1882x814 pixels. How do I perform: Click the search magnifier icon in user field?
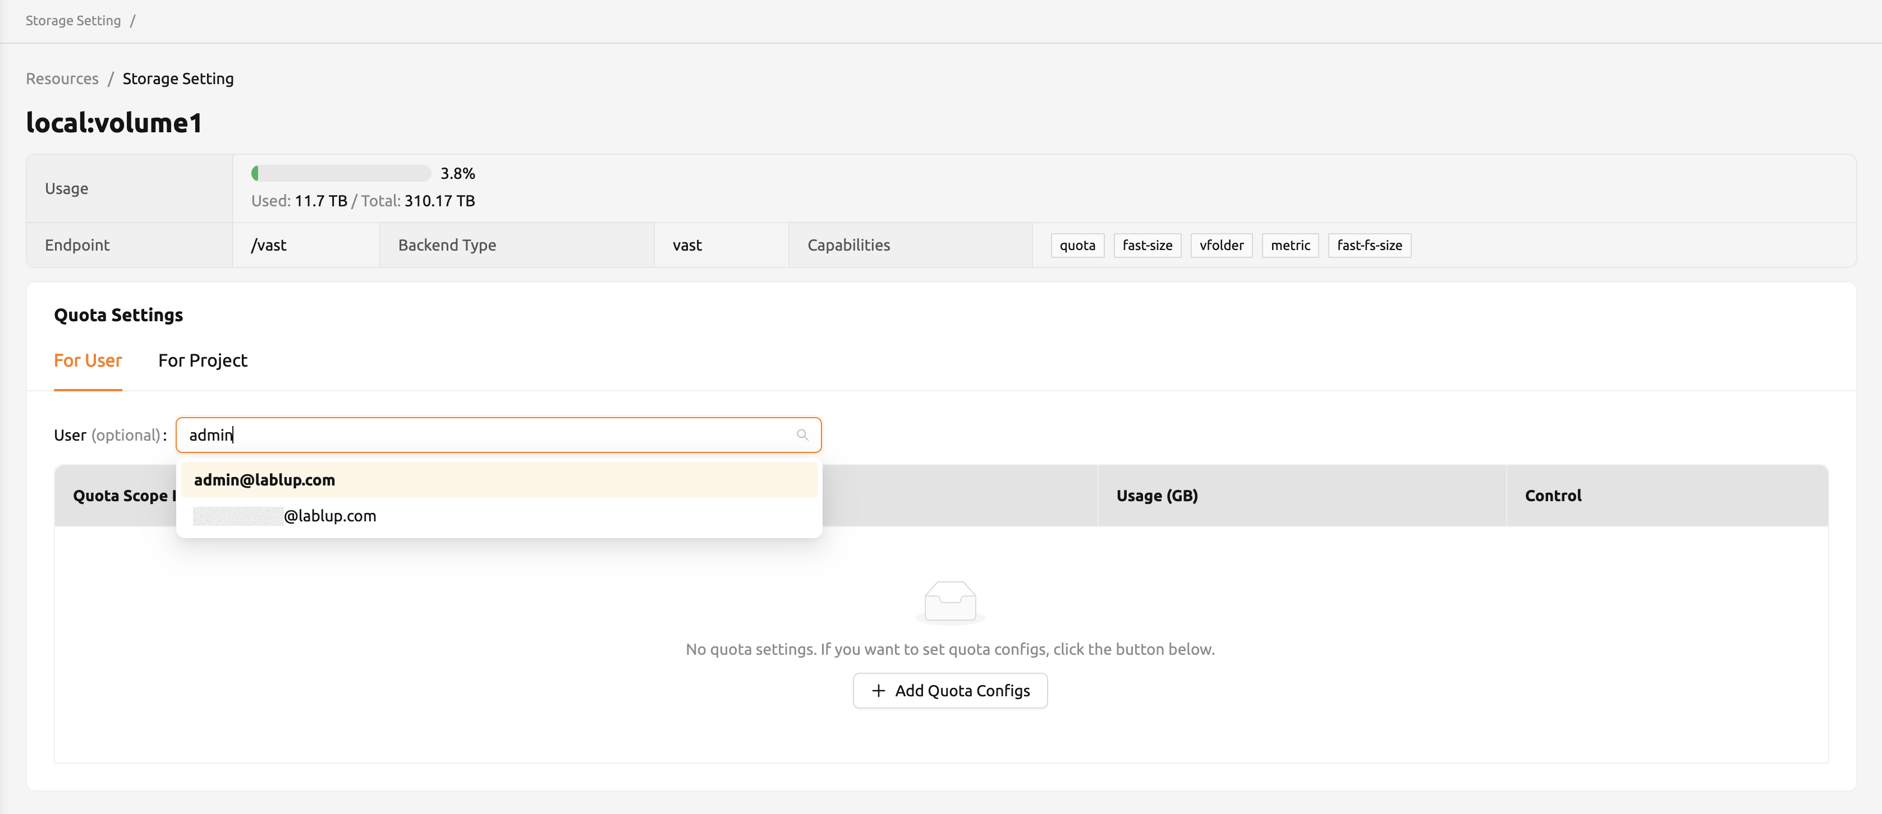tap(802, 435)
